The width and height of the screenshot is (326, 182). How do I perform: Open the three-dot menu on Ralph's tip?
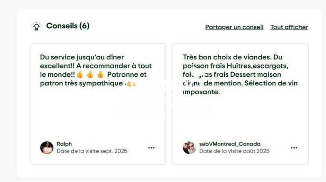[151, 148]
